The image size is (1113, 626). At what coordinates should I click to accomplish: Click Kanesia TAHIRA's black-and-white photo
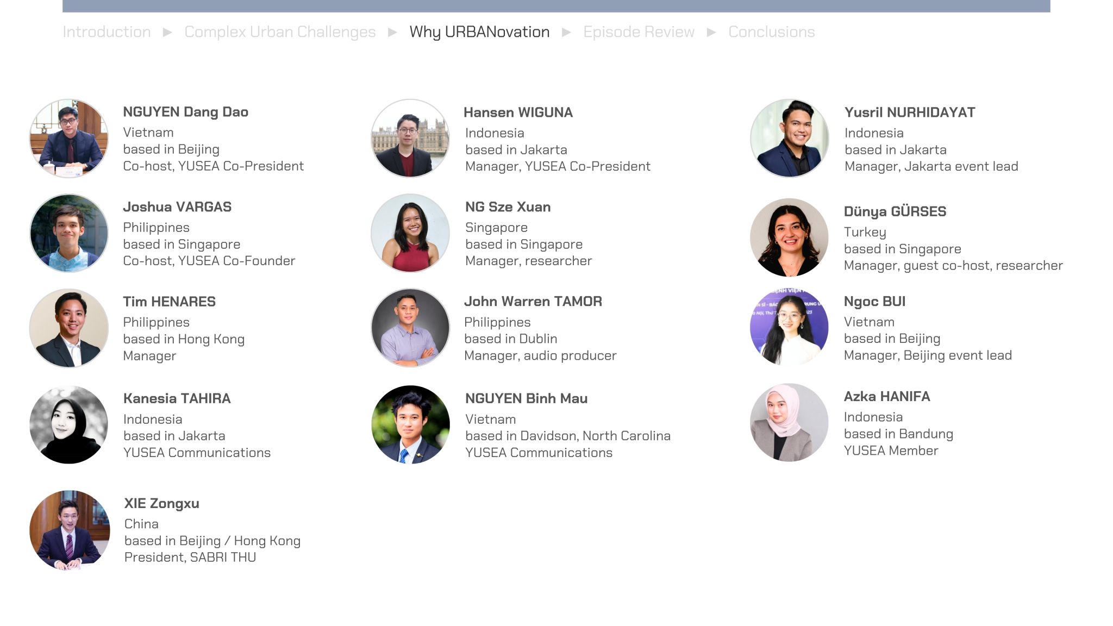tap(69, 424)
